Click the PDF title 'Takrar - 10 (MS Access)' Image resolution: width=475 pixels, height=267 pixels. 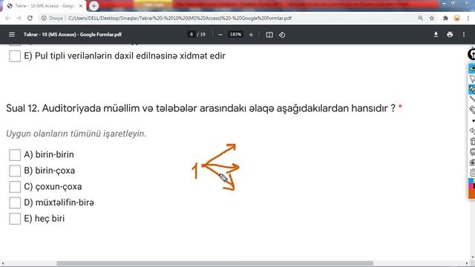[x=73, y=35]
